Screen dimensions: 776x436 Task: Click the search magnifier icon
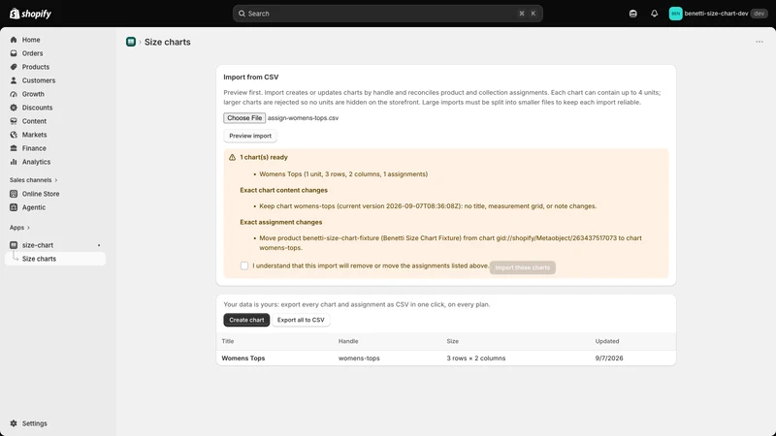[x=242, y=14]
